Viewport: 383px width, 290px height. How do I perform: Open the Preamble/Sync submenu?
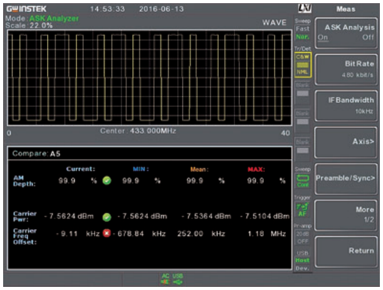coord(346,179)
